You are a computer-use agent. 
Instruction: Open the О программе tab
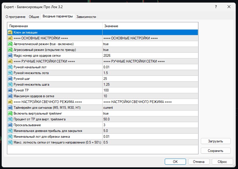click(15, 17)
